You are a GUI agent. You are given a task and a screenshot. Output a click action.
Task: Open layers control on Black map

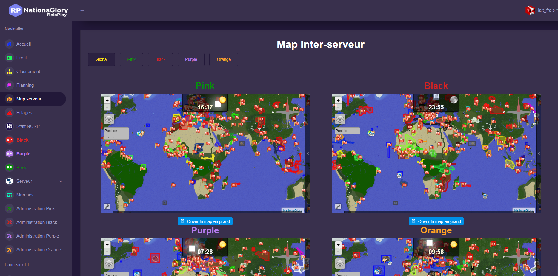[x=340, y=119]
